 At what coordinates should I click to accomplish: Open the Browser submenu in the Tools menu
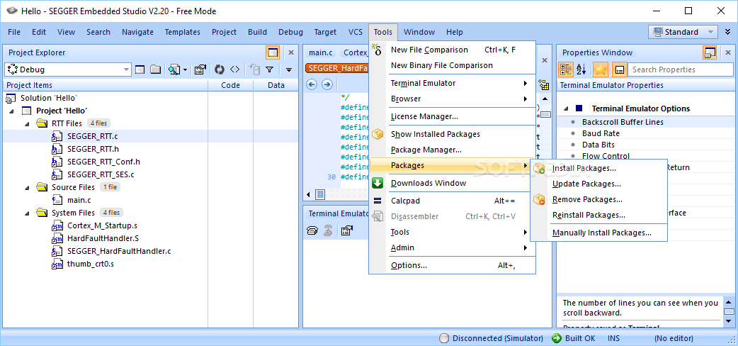453,99
